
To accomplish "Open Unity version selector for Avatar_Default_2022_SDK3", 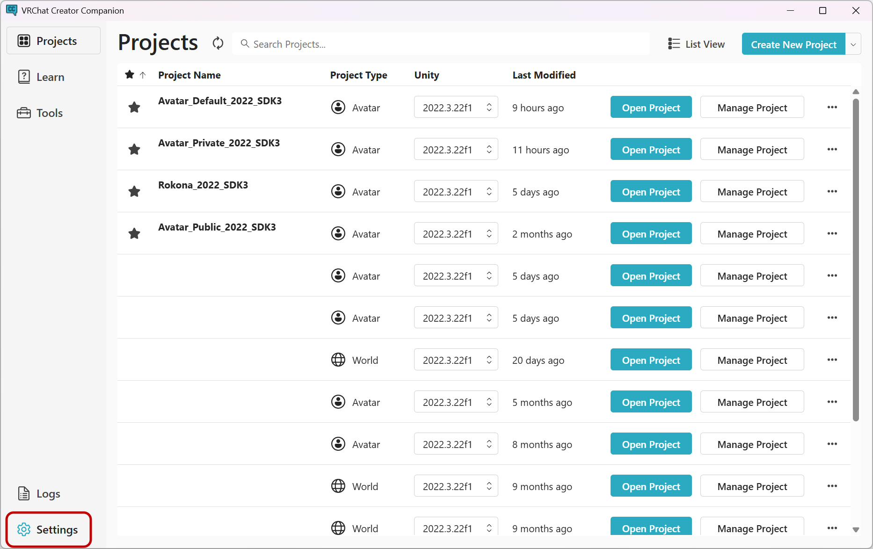I will (x=456, y=108).
